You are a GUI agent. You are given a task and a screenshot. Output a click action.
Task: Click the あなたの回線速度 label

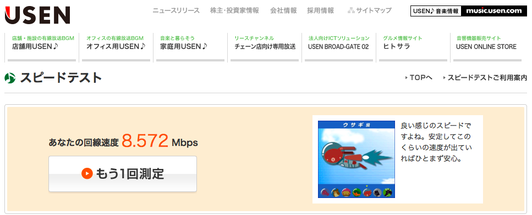point(84,143)
